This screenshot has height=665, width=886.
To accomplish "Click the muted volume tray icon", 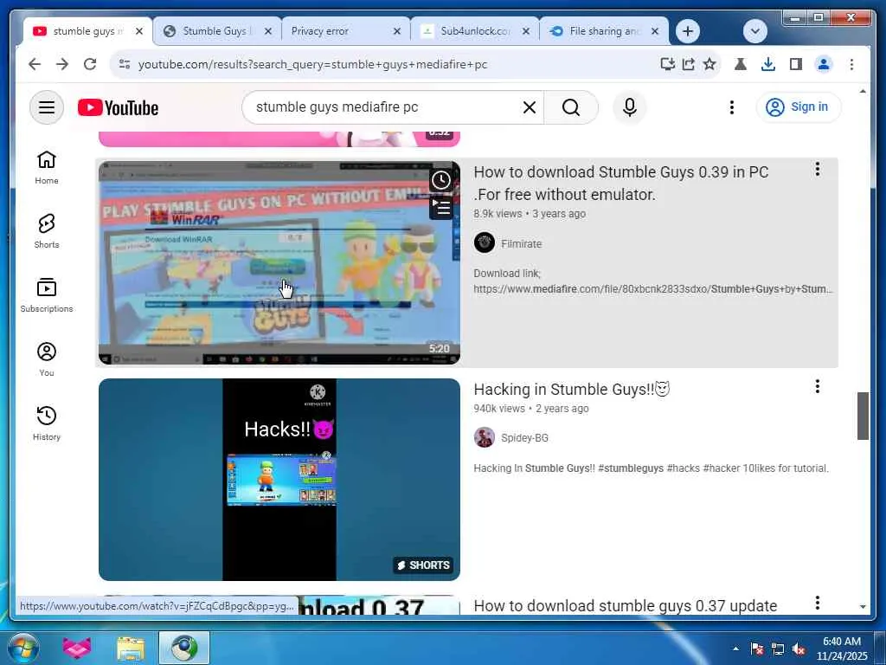I will click(799, 649).
